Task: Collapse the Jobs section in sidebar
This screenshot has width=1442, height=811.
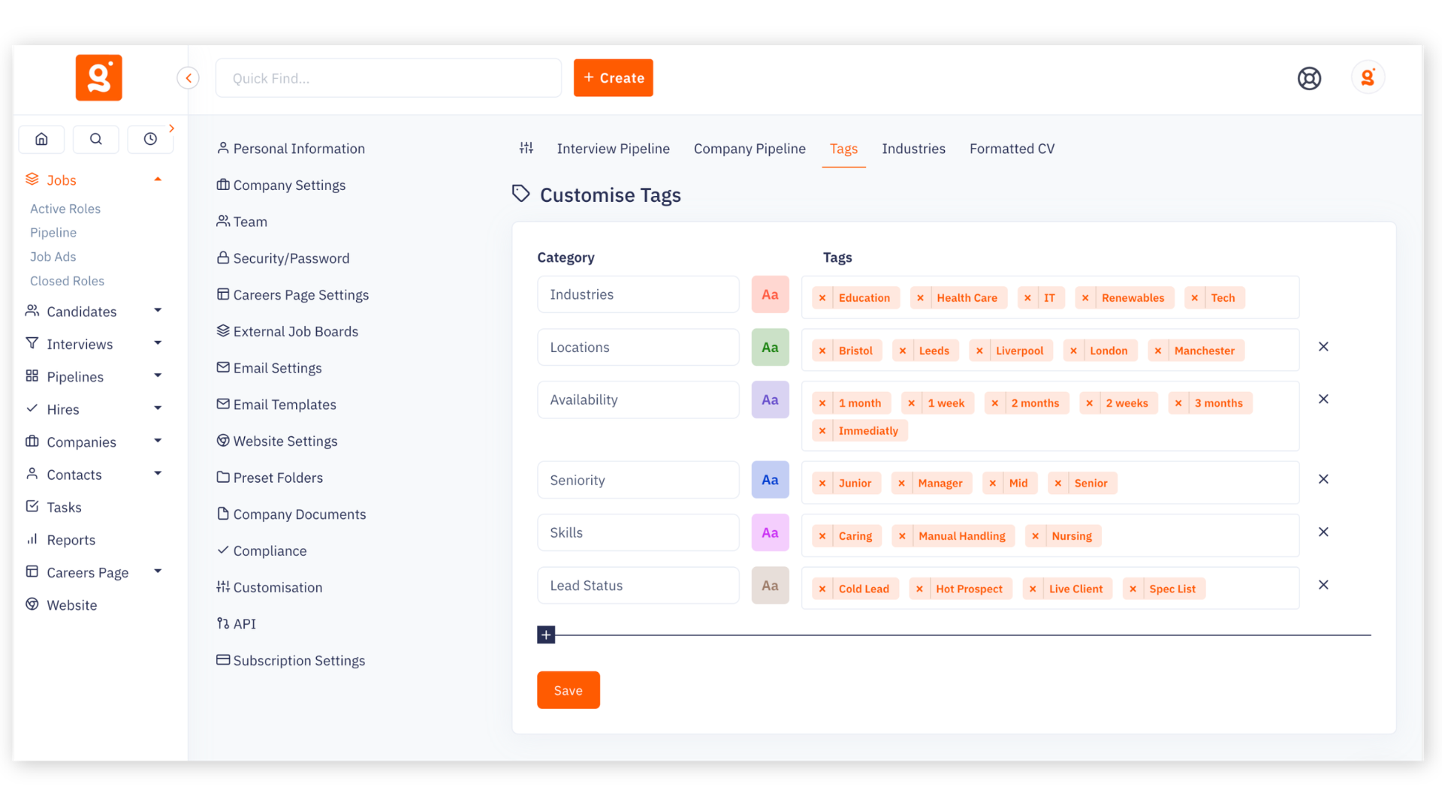Action: 158,179
